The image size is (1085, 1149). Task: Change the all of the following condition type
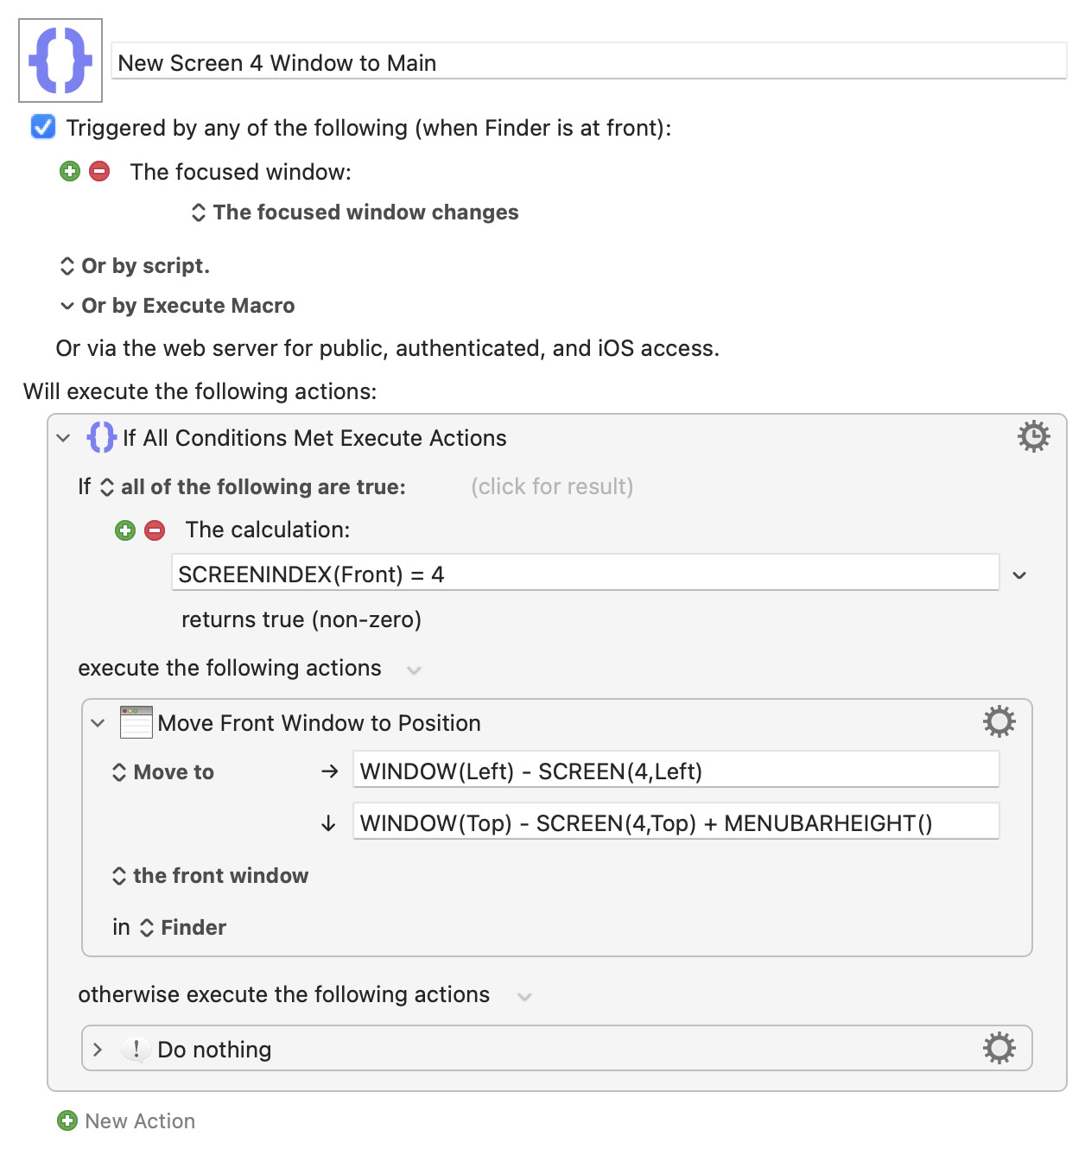[253, 487]
